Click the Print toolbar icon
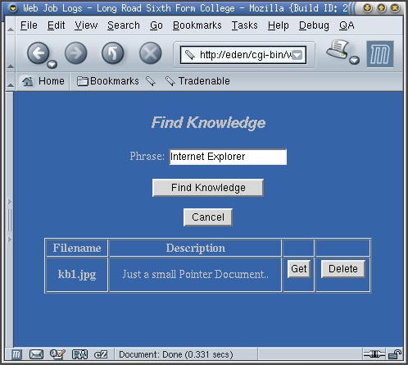Screen dimensions: 408x365 [338, 49]
